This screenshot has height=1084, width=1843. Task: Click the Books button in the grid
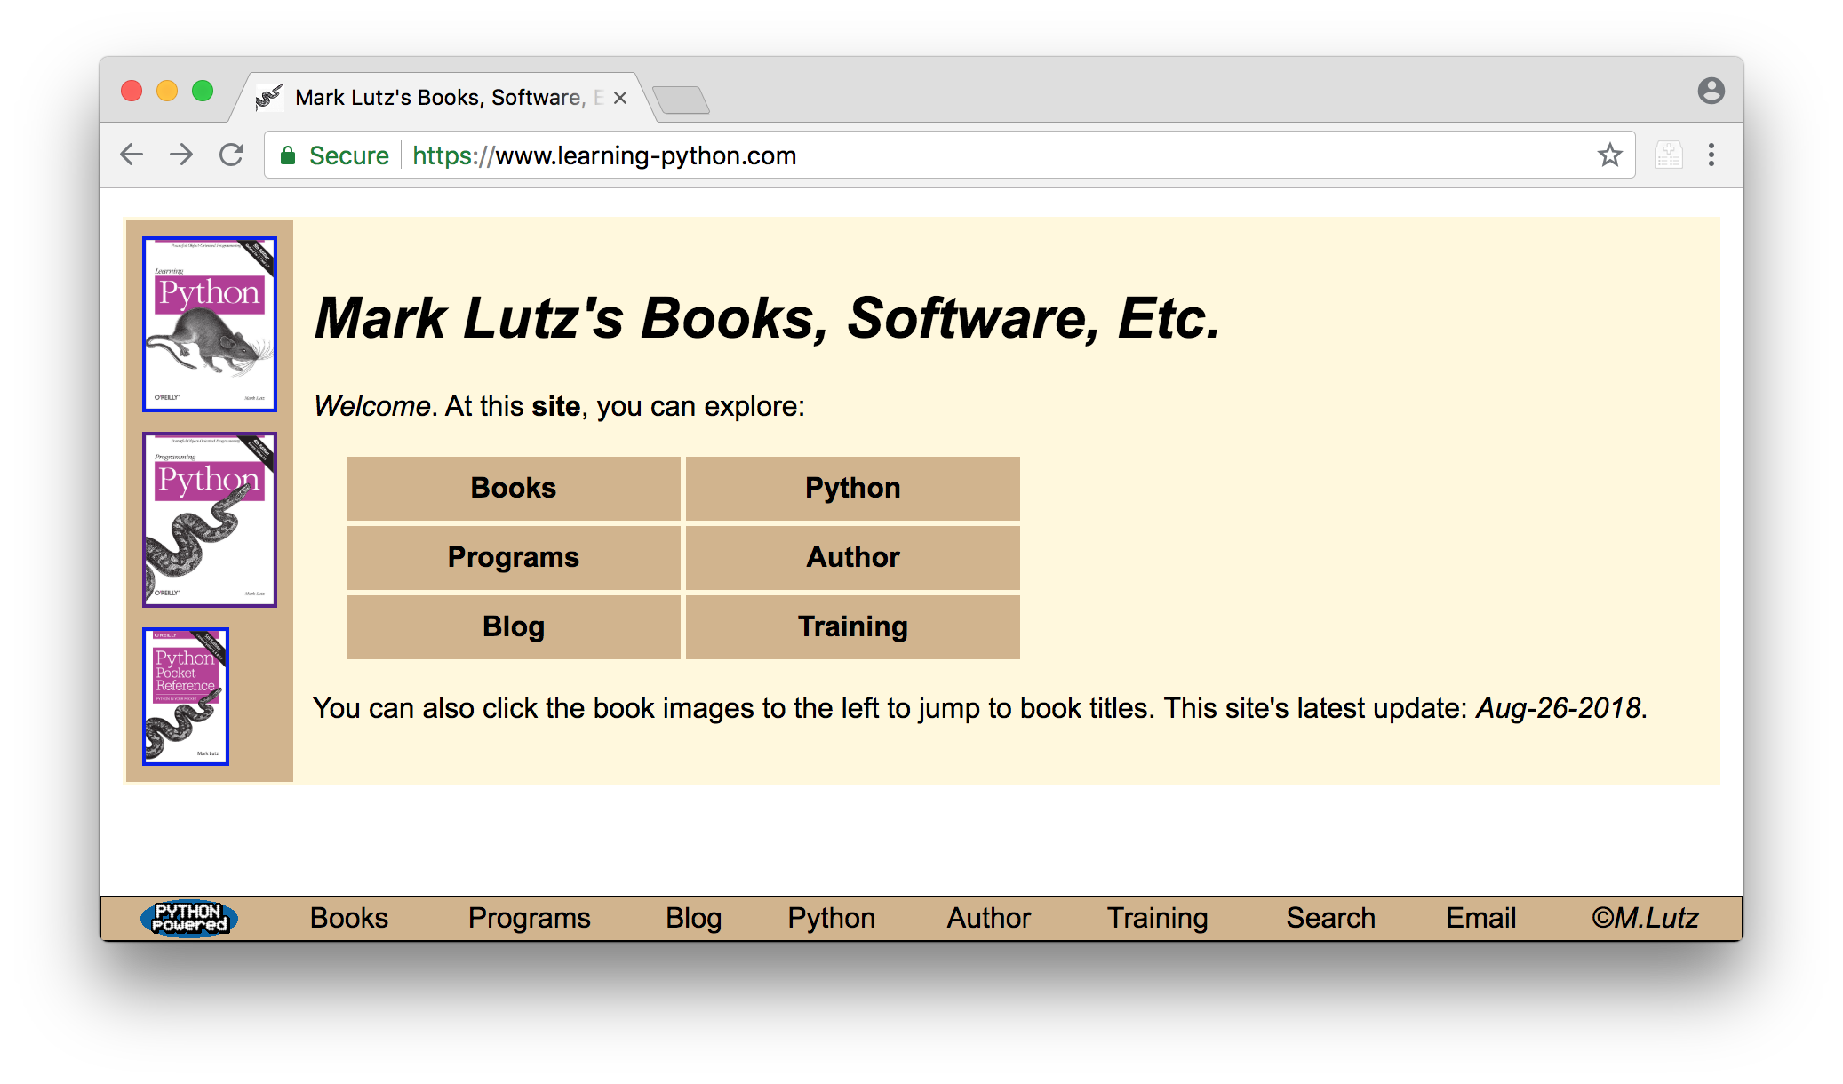(x=513, y=488)
